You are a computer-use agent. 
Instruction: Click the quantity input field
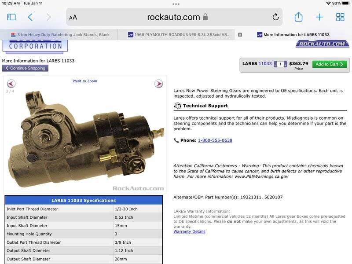280,64
